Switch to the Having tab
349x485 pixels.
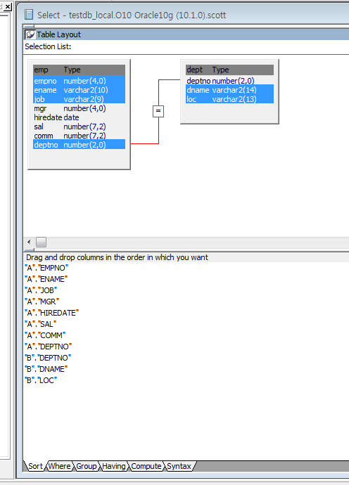click(114, 466)
